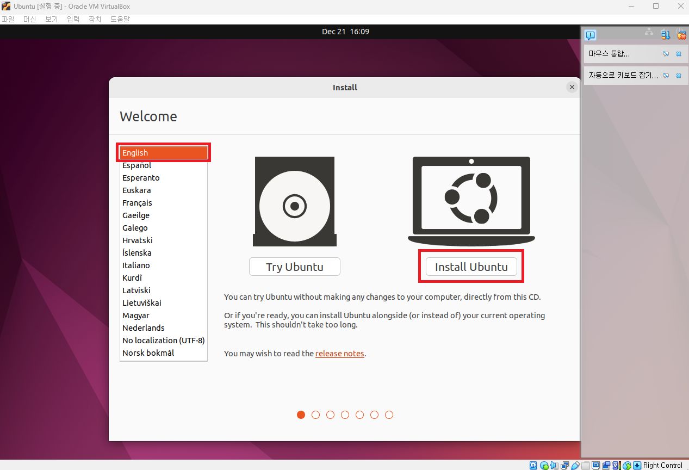689x470 pixels.
Task: Select Euskara in the language list
Action: 164,190
